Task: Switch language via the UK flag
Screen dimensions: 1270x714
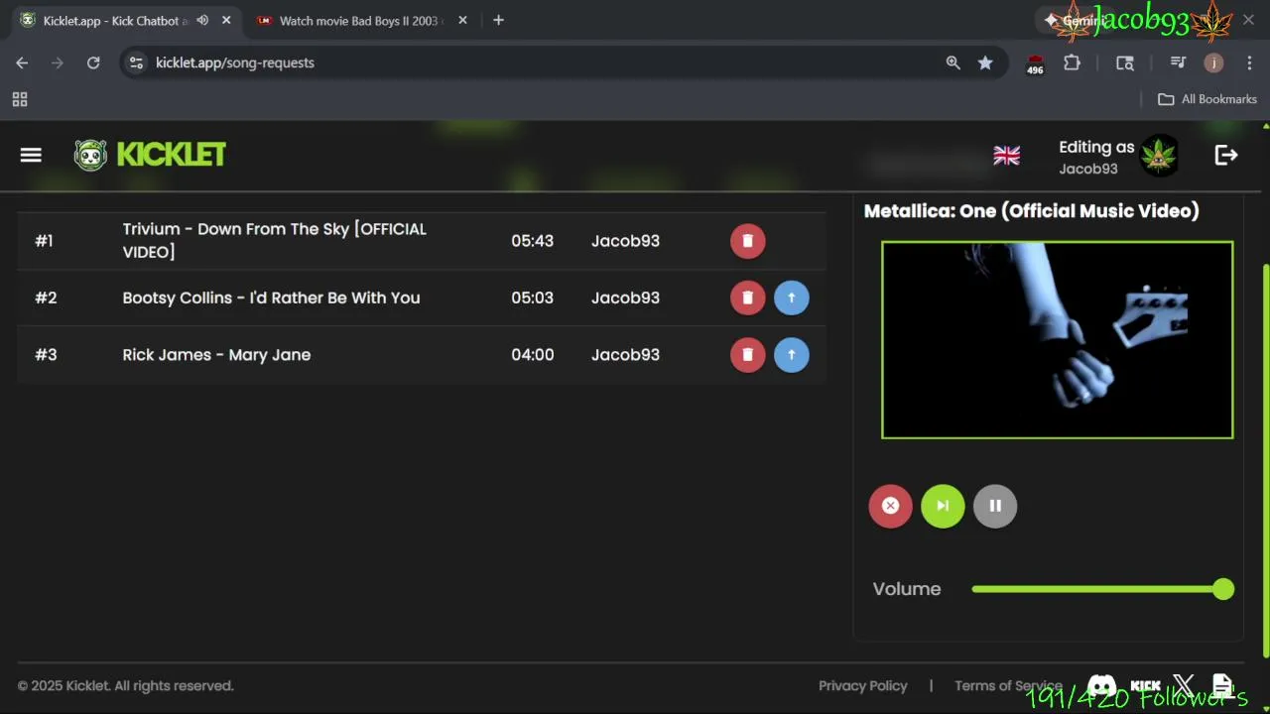Action: coord(1006,156)
